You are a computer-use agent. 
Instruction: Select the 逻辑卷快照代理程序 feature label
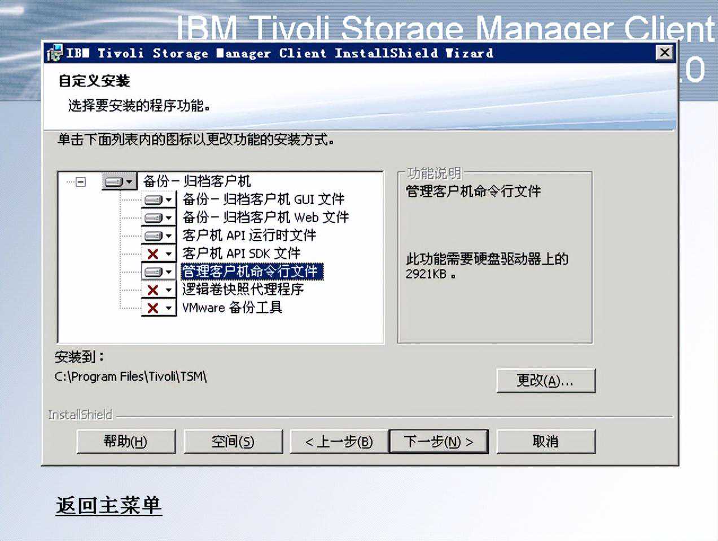click(x=243, y=290)
